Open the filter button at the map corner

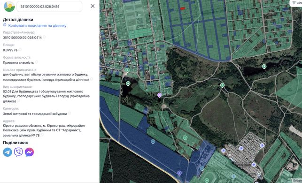point(296,3)
